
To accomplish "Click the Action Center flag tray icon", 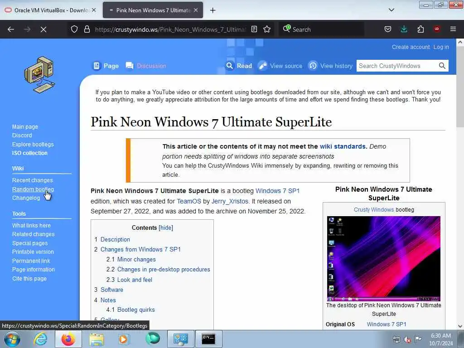I will click(418, 339).
